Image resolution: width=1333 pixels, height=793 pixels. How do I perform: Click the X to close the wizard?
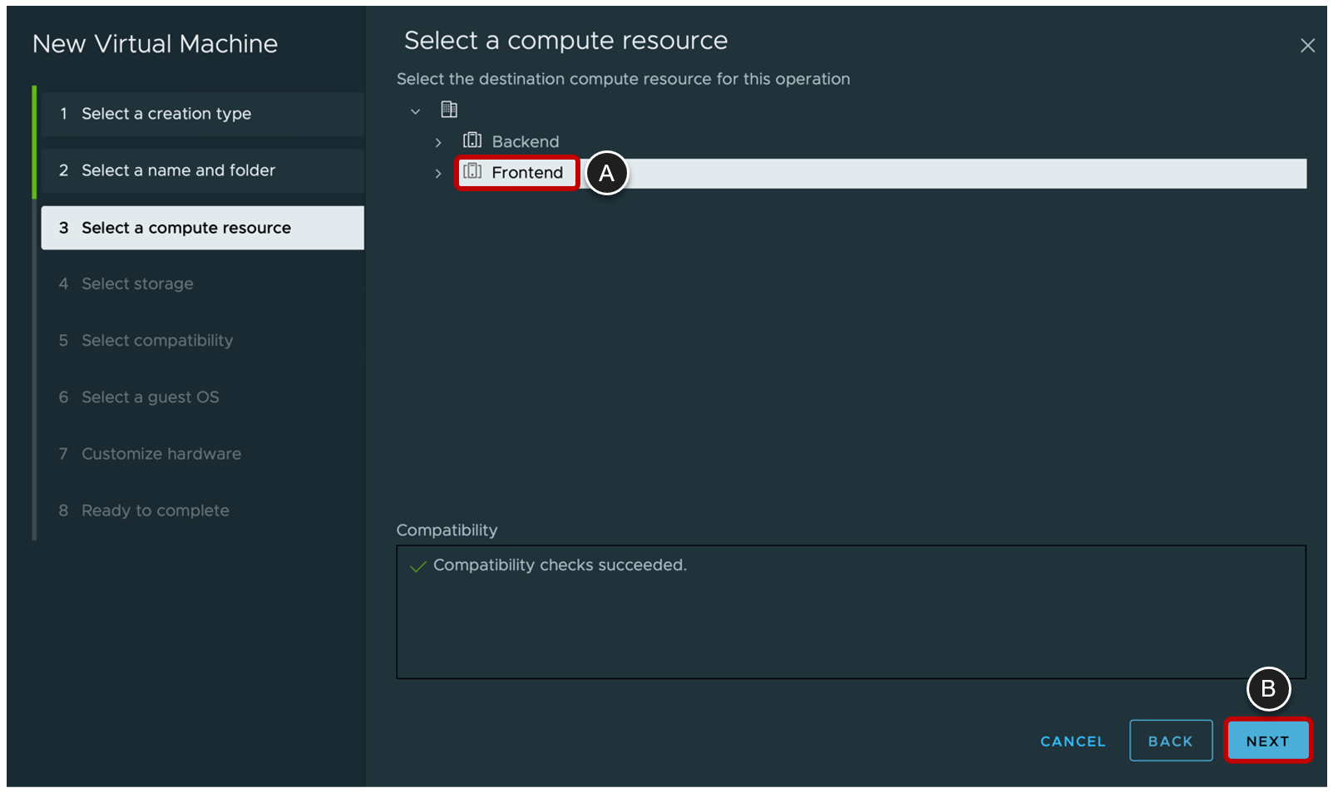[x=1308, y=46]
